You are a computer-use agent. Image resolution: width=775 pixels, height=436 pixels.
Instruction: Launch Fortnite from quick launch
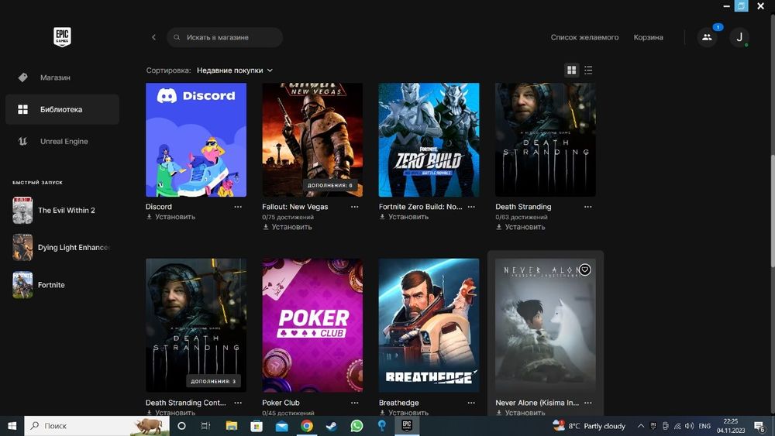pos(62,285)
